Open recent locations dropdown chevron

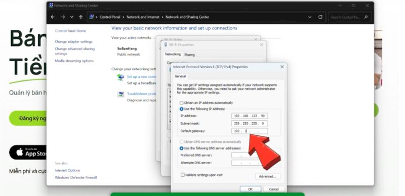click(72, 17)
